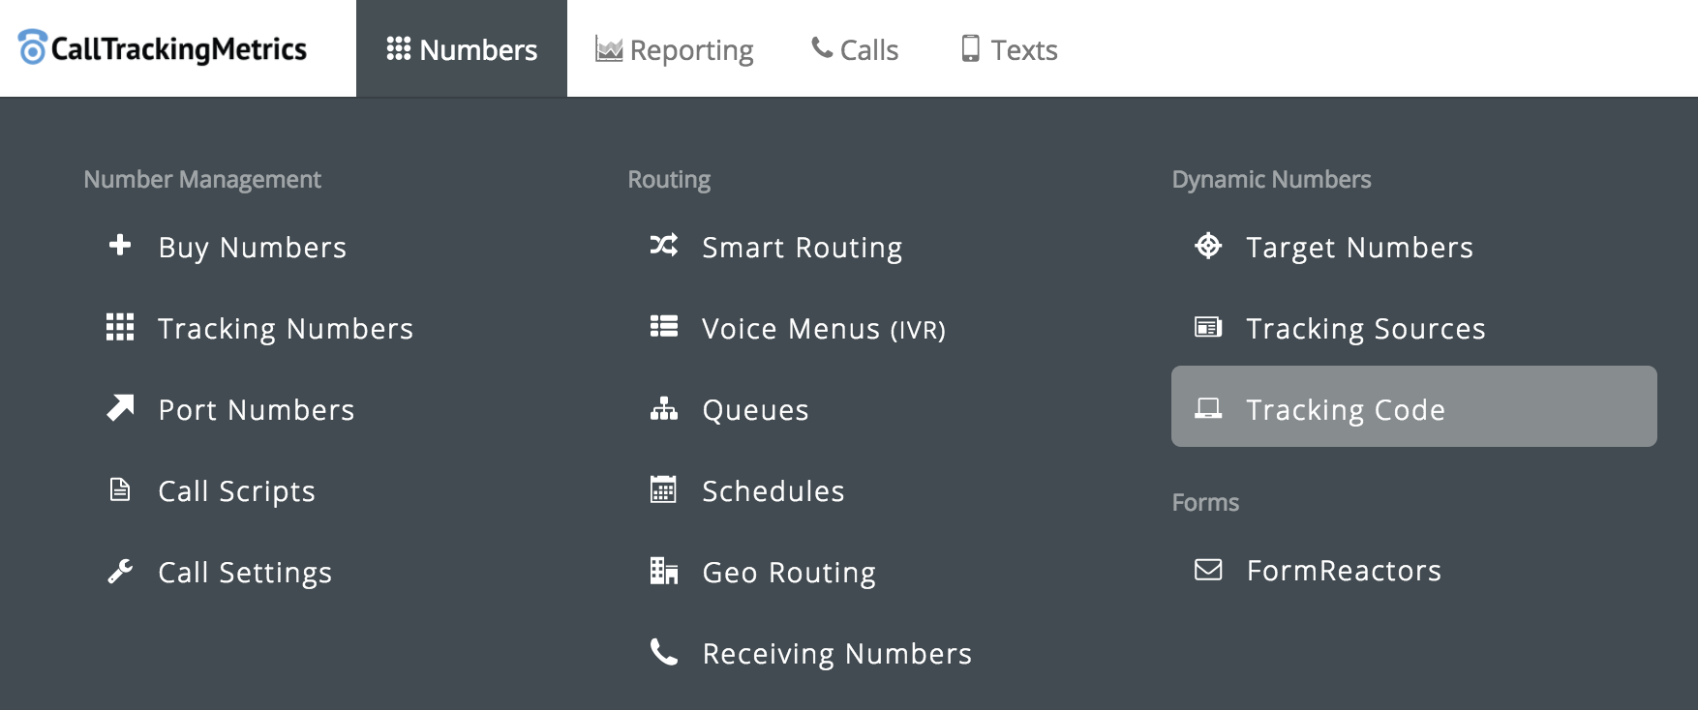This screenshot has height=710, width=1698.
Task: Click the crosshair icon beside Target Numbers
Action: tap(1208, 246)
